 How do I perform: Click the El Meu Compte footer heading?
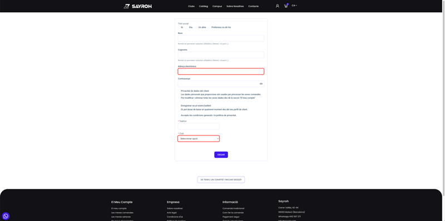coord(122,202)
